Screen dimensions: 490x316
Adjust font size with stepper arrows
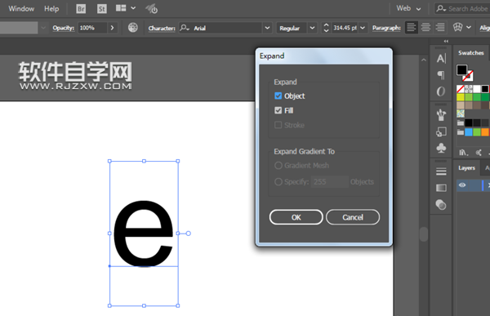(326, 28)
